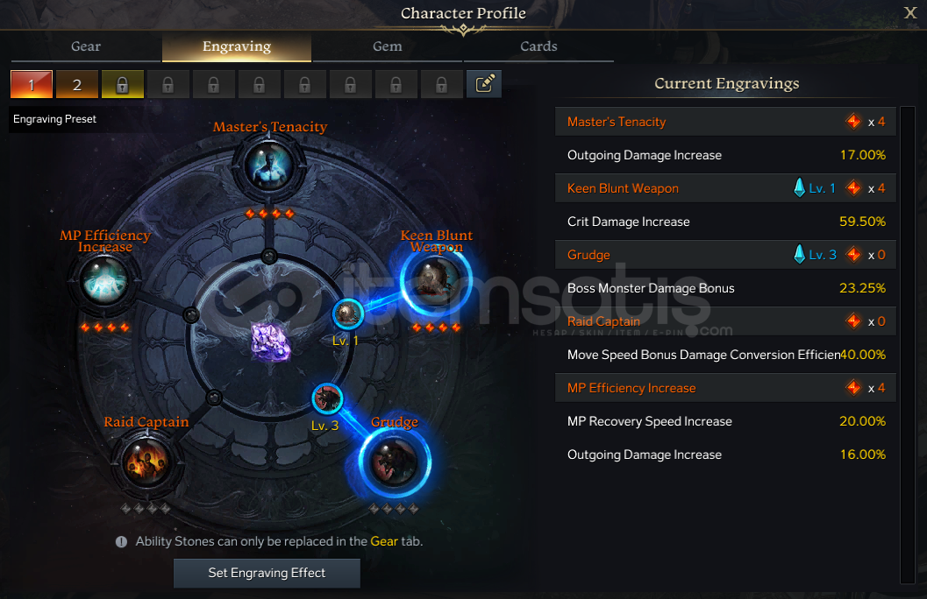
Task: Select the Keen Blunt Weapon engraving icon
Action: 436,281
